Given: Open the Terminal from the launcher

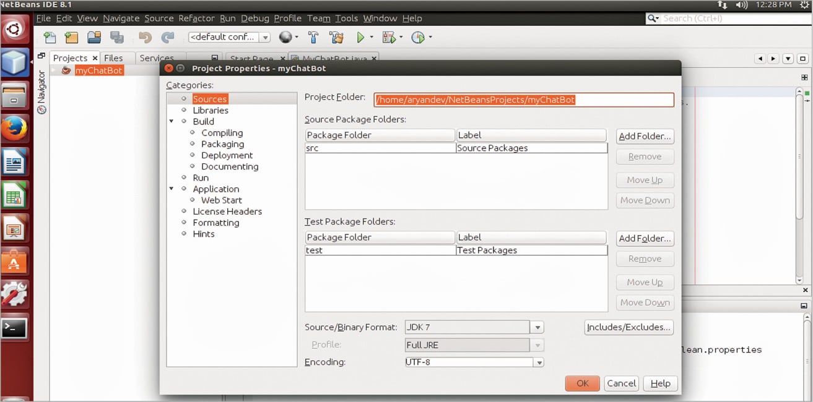Looking at the screenshot, I should pos(14,328).
